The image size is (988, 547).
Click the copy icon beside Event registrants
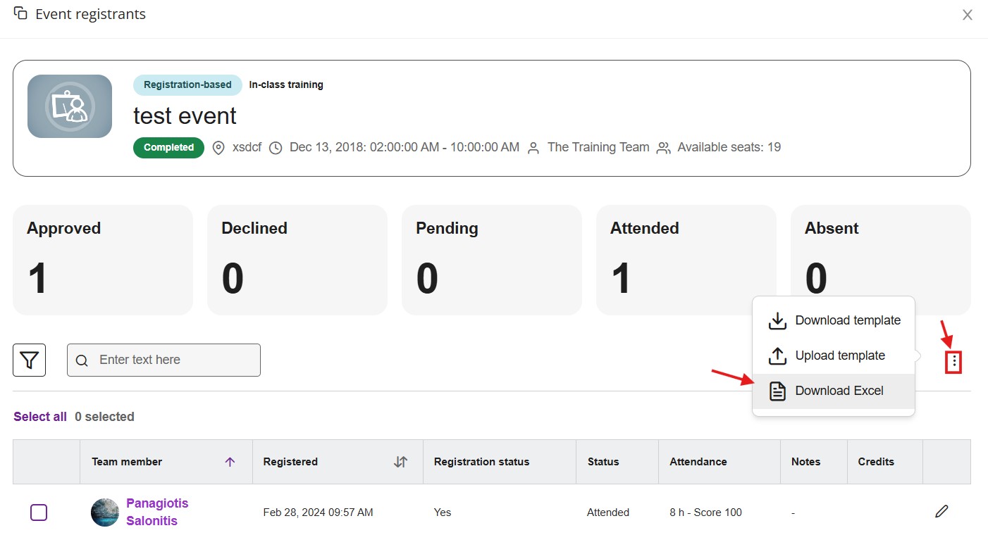coord(20,13)
